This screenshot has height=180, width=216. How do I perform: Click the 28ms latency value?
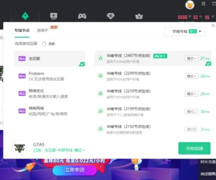[205, 76]
